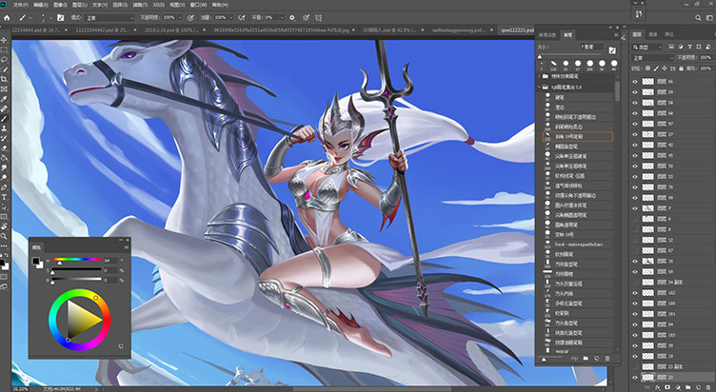Click the hue H slider in Color panel

click(x=76, y=260)
